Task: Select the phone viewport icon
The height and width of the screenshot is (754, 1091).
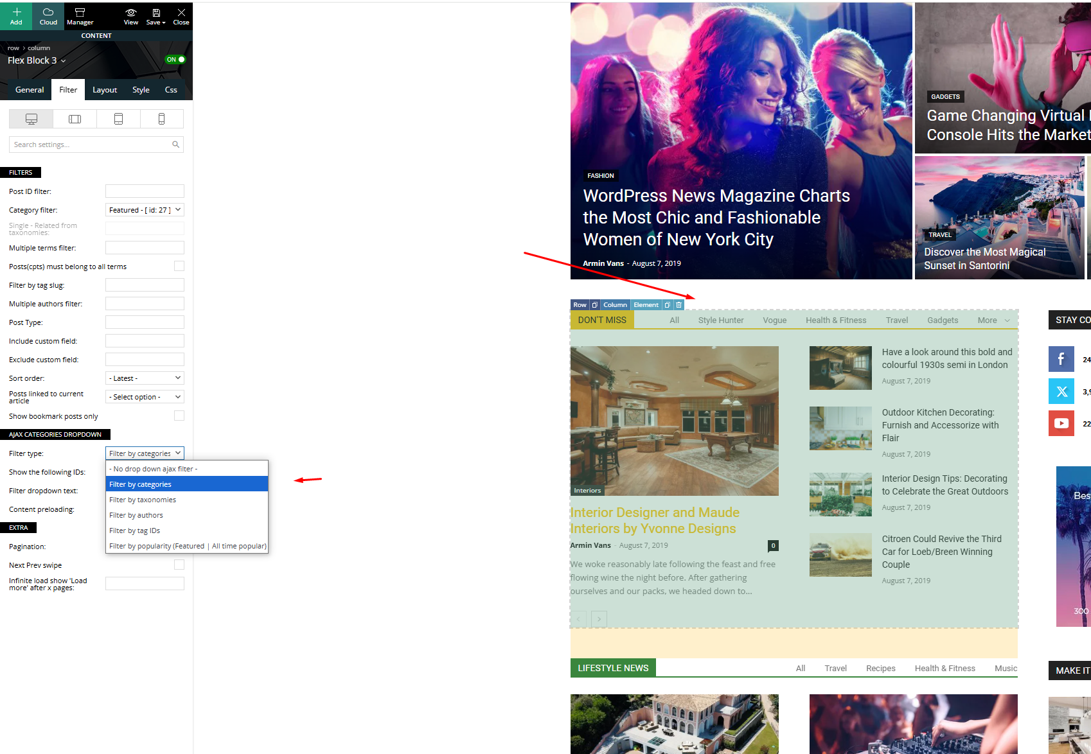Action: click(x=161, y=119)
